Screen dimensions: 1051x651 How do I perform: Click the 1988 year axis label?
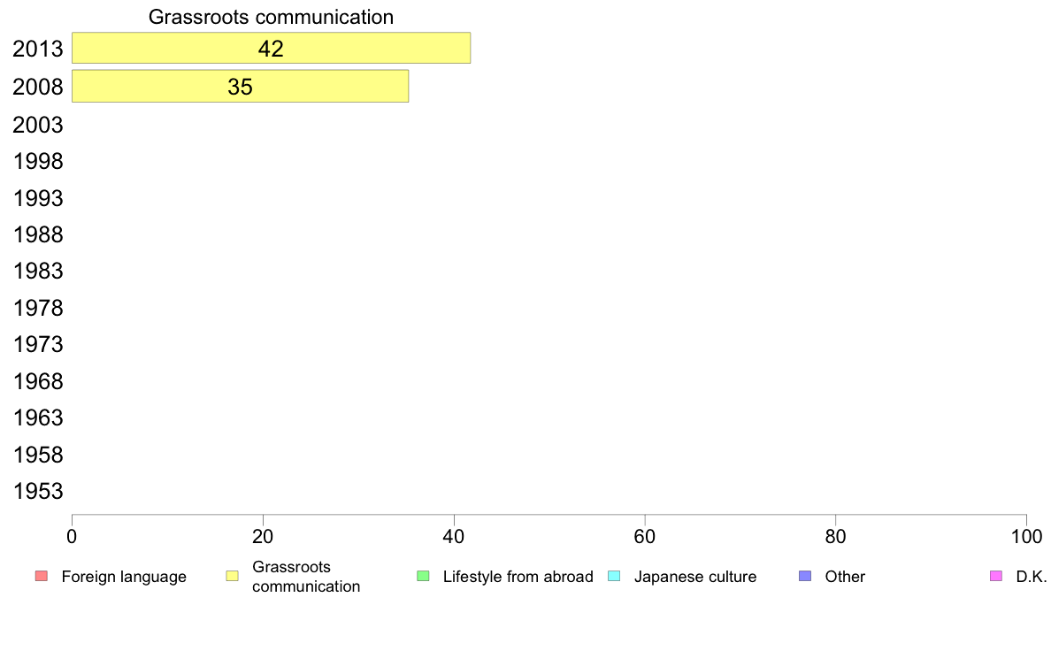(37, 234)
